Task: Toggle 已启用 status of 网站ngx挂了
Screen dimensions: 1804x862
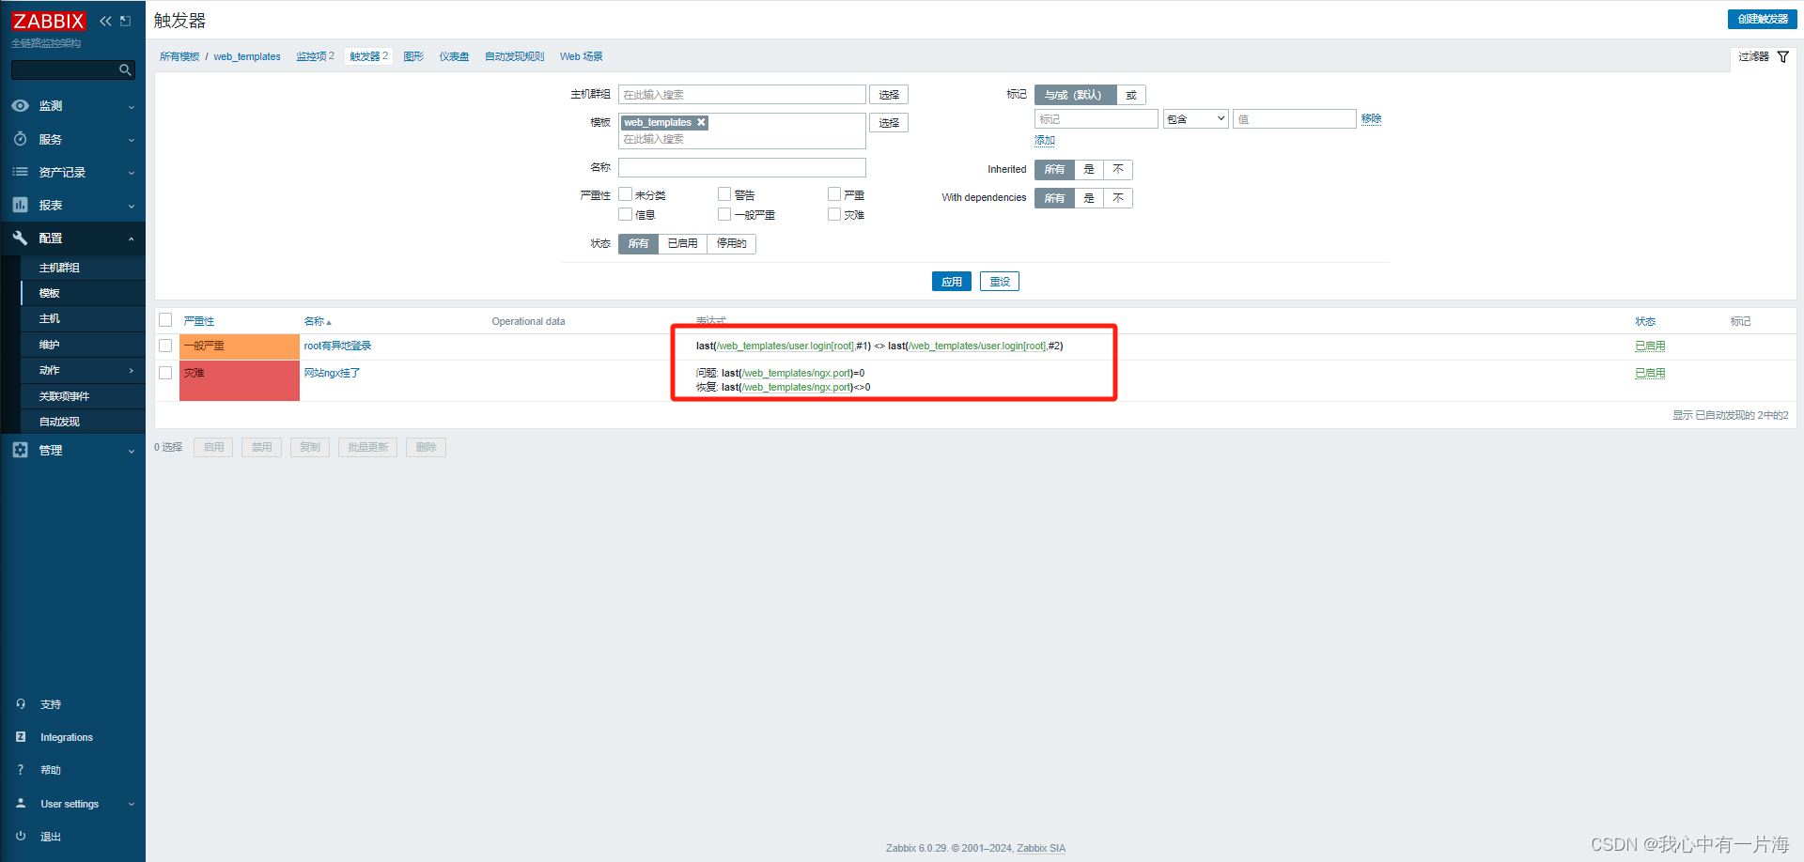Action: point(1650,373)
